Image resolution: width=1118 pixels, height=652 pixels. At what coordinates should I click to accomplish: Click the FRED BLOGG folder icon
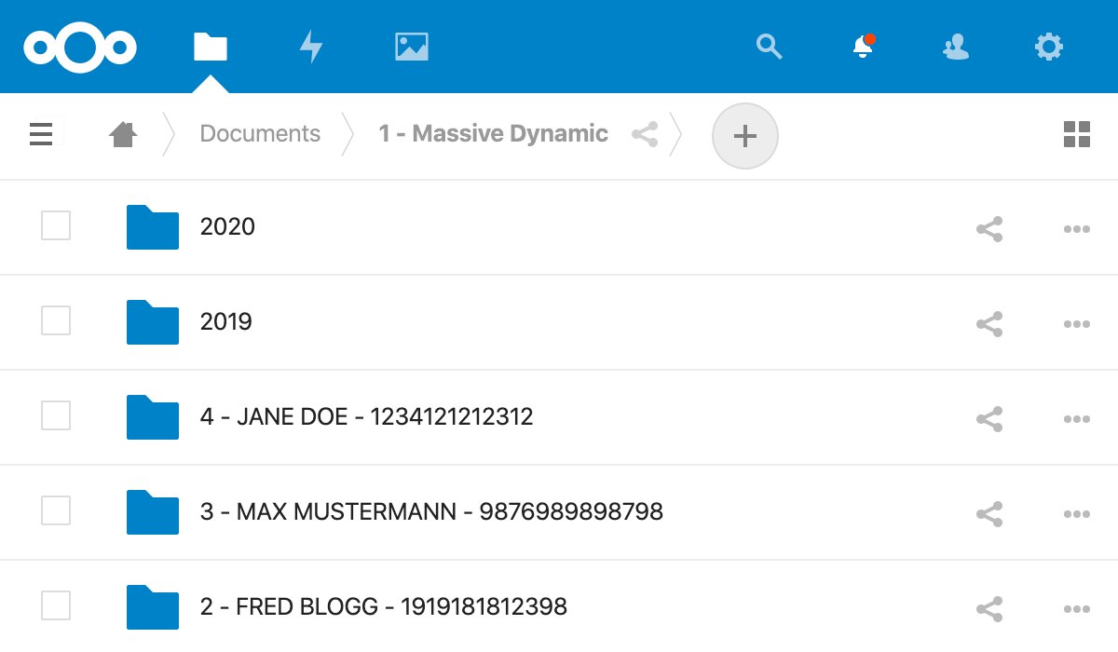click(x=153, y=607)
